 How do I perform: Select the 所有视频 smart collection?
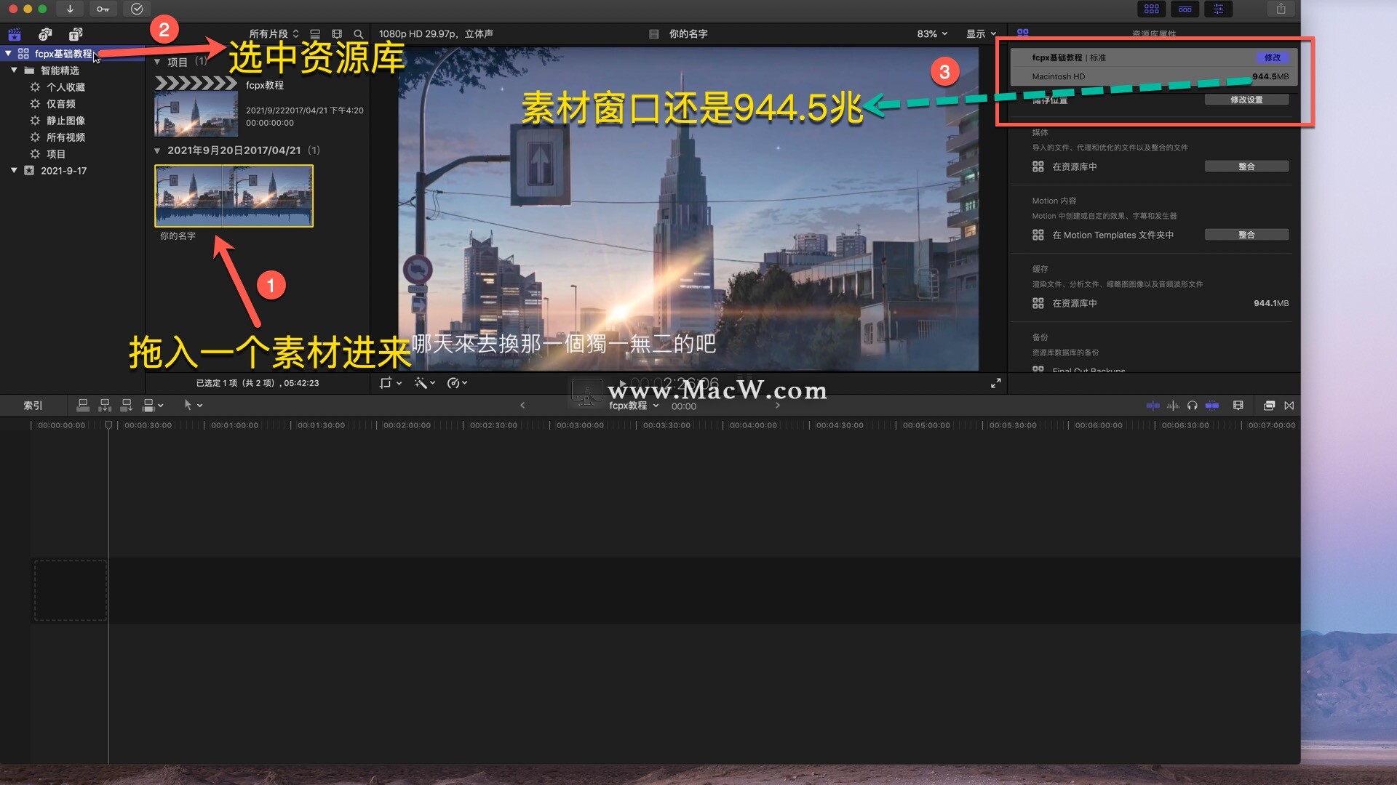click(x=65, y=137)
